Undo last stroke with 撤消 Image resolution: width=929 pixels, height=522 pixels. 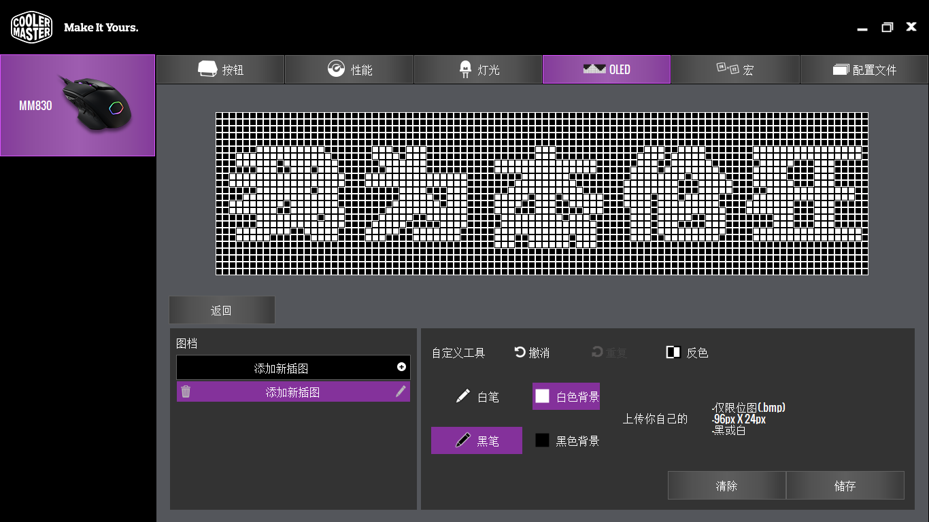532,352
